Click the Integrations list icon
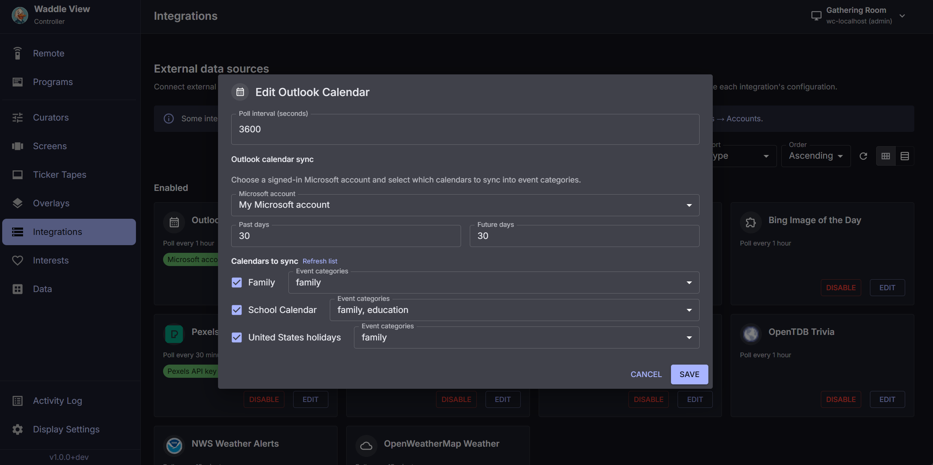The image size is (933, 465). (x=17, y=232)
